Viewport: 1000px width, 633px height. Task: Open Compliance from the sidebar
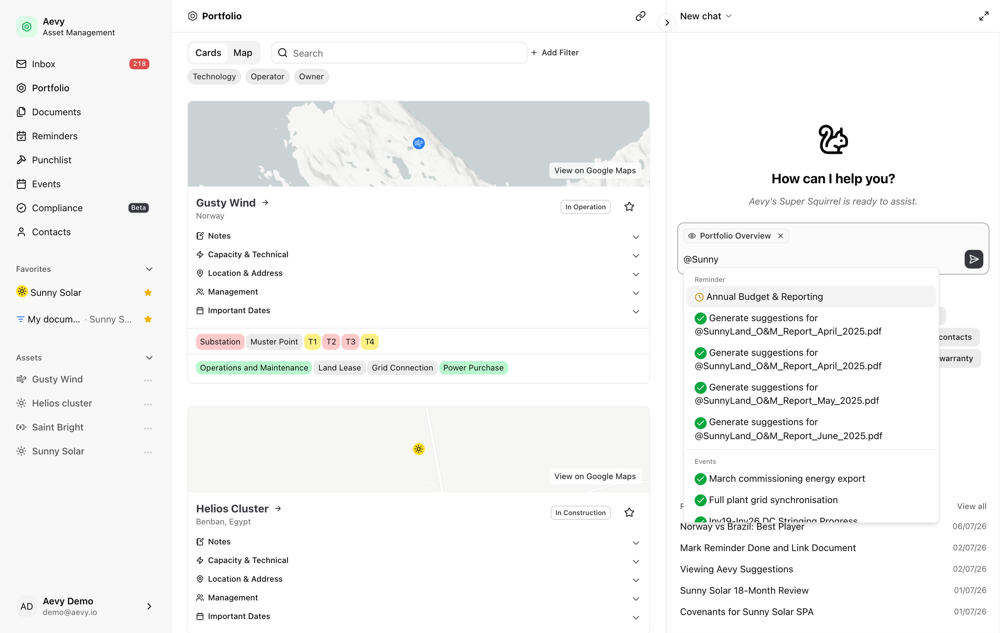pos(57,208)
